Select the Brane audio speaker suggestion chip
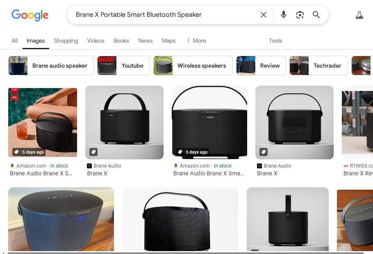 [x=51, y=66]
